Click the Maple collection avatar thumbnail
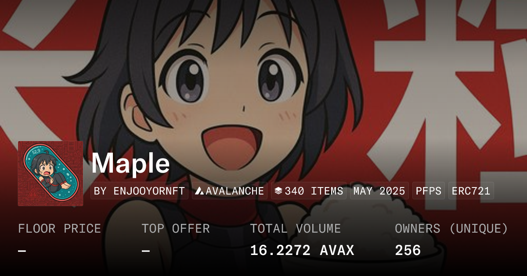The width and height of the screenshot is (527, 276). click(x=51, y=173)
